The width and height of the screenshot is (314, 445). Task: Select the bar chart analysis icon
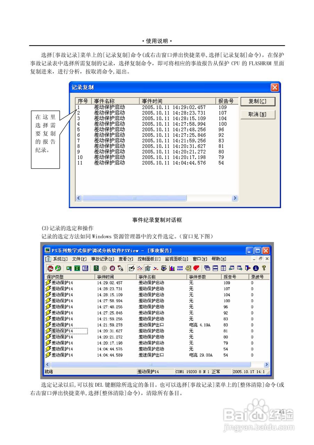coord(172,268)
